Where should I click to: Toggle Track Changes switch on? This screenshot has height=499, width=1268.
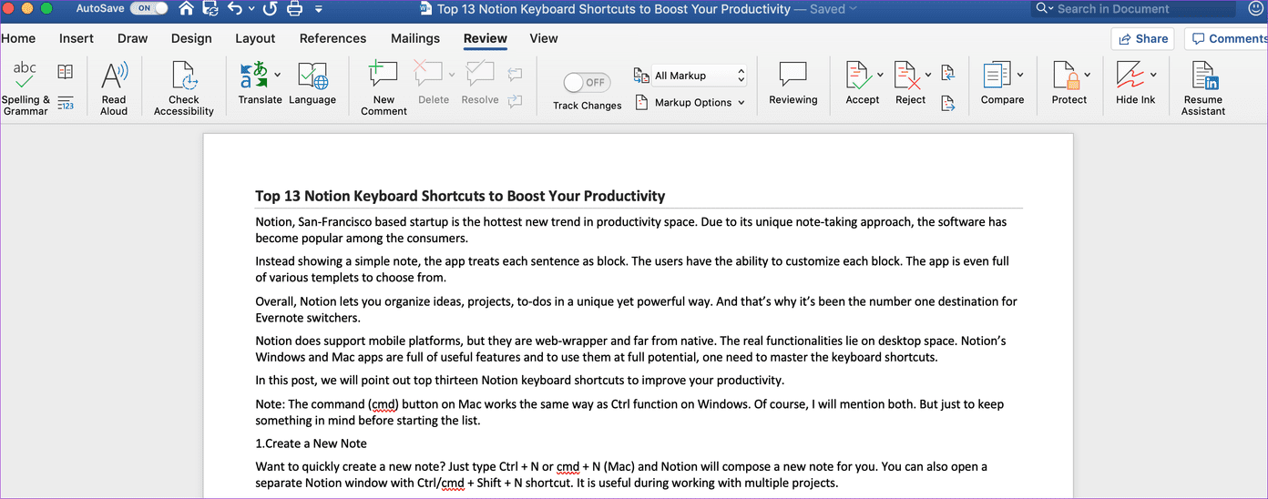(586, 83)
